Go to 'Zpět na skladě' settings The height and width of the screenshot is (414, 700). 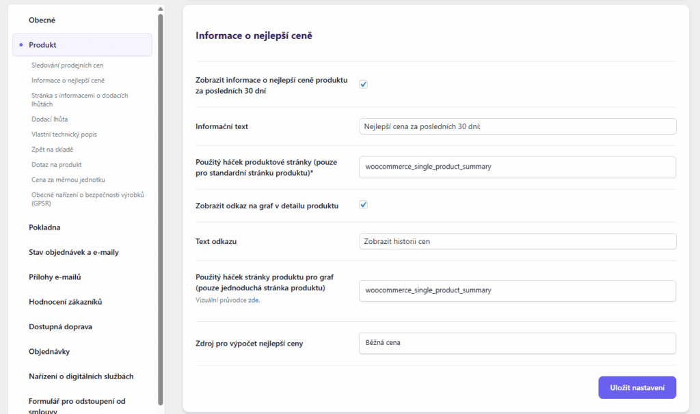[x=52, y=150]
